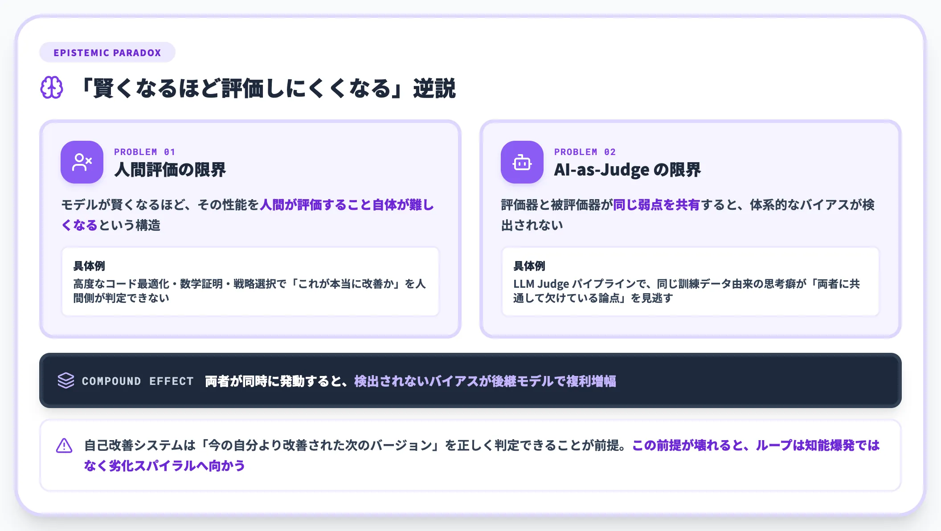Click the text なく劣化スパイラルへ向かう
941x531 pixels.
164,466
